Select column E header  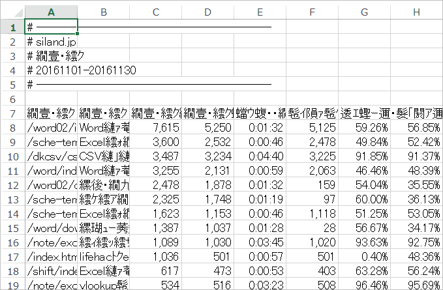pyautogui.click(x=260, y=12)
